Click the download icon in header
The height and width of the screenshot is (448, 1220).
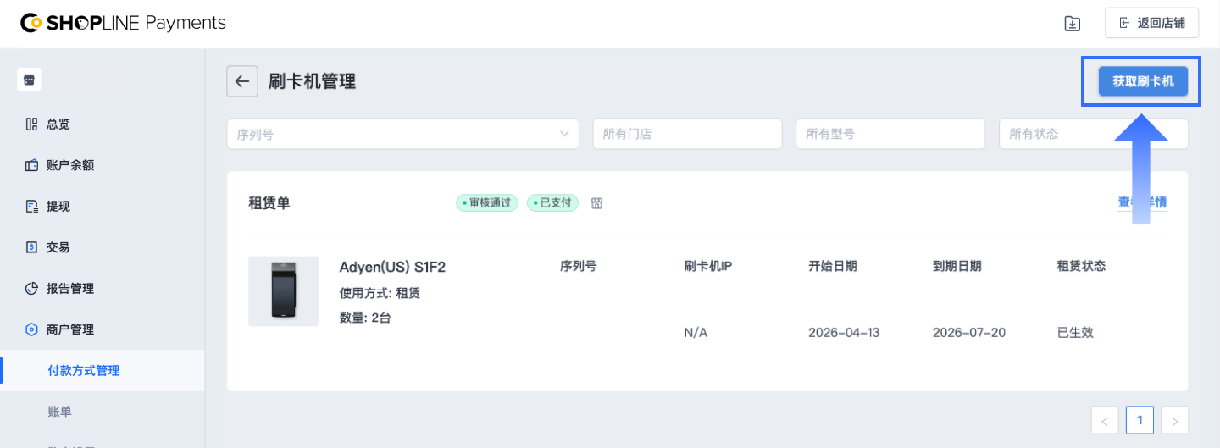1072,24
